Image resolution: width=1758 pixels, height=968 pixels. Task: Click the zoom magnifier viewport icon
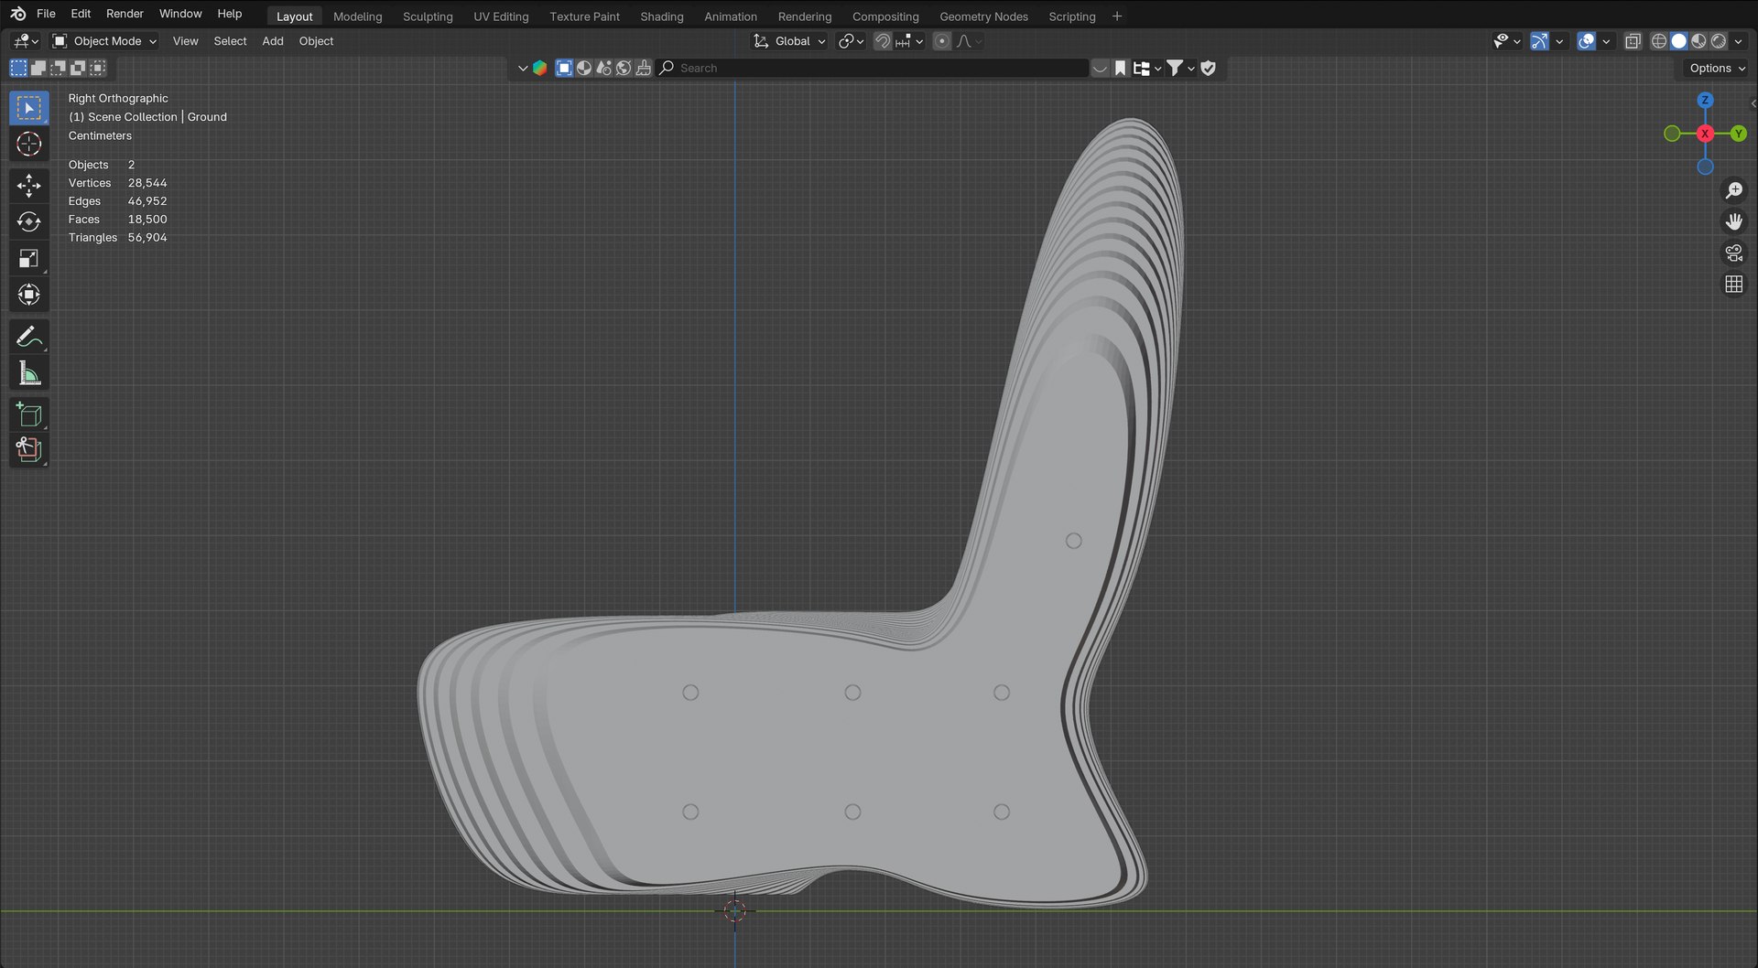pos(1734,190)
